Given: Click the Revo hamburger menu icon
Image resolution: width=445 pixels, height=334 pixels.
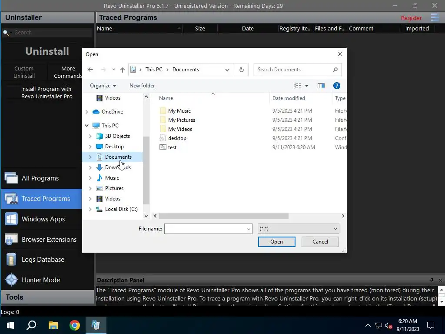Looking at the screenshot, I should [x=435, y=17].
